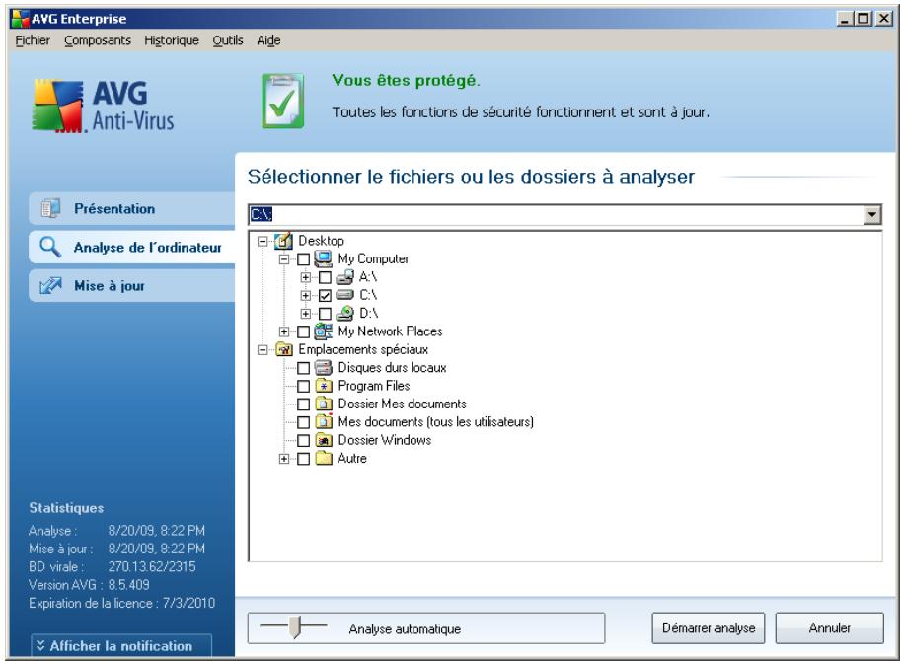Viewport: 902px width, 661px height.
Task: Click the Program Files folder icon
Action: (324, 386)
